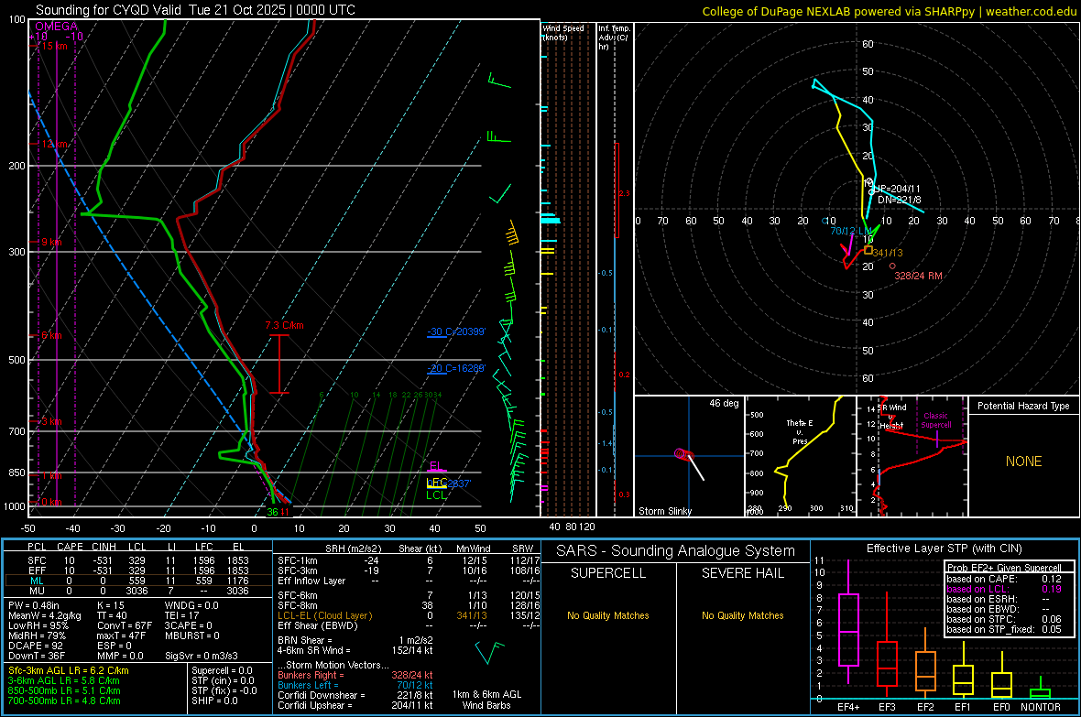The image size is (1081, 717).
Task: Select the MU parcel row
Action: tap(138, 591)
